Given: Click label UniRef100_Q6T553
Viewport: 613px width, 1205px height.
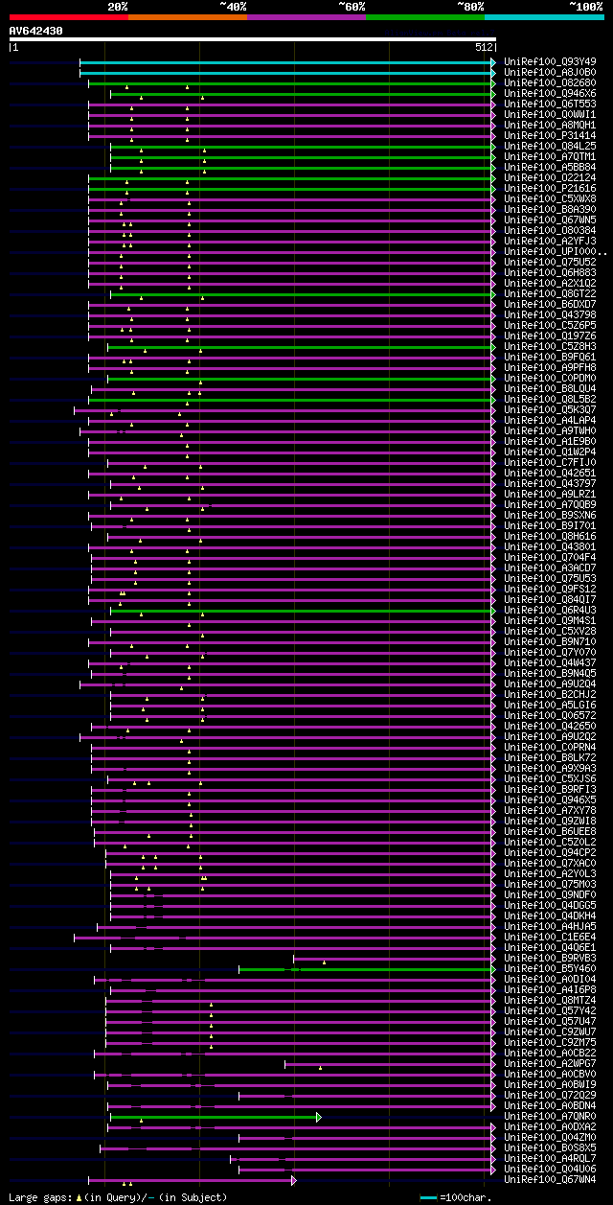Looking at the screenshot, I should [x=550, y=104].
